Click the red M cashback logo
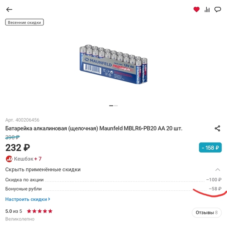Screen dimensions: 227x231 (9, 159)
